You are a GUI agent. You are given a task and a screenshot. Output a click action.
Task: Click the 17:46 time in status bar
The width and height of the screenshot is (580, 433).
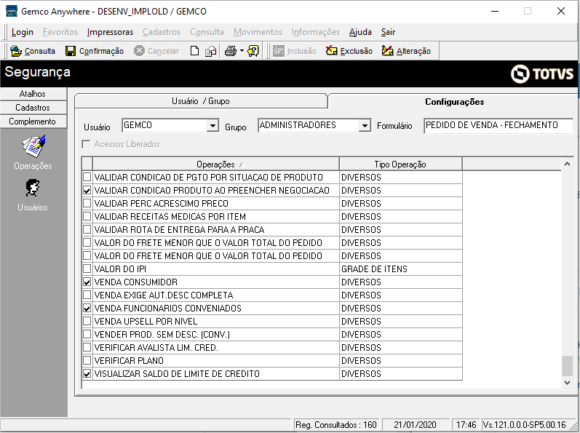466,425
